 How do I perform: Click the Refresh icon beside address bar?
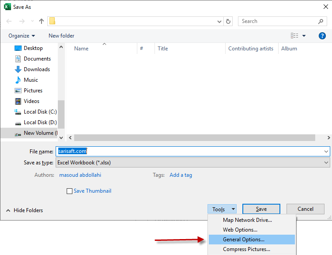point(228,21)
